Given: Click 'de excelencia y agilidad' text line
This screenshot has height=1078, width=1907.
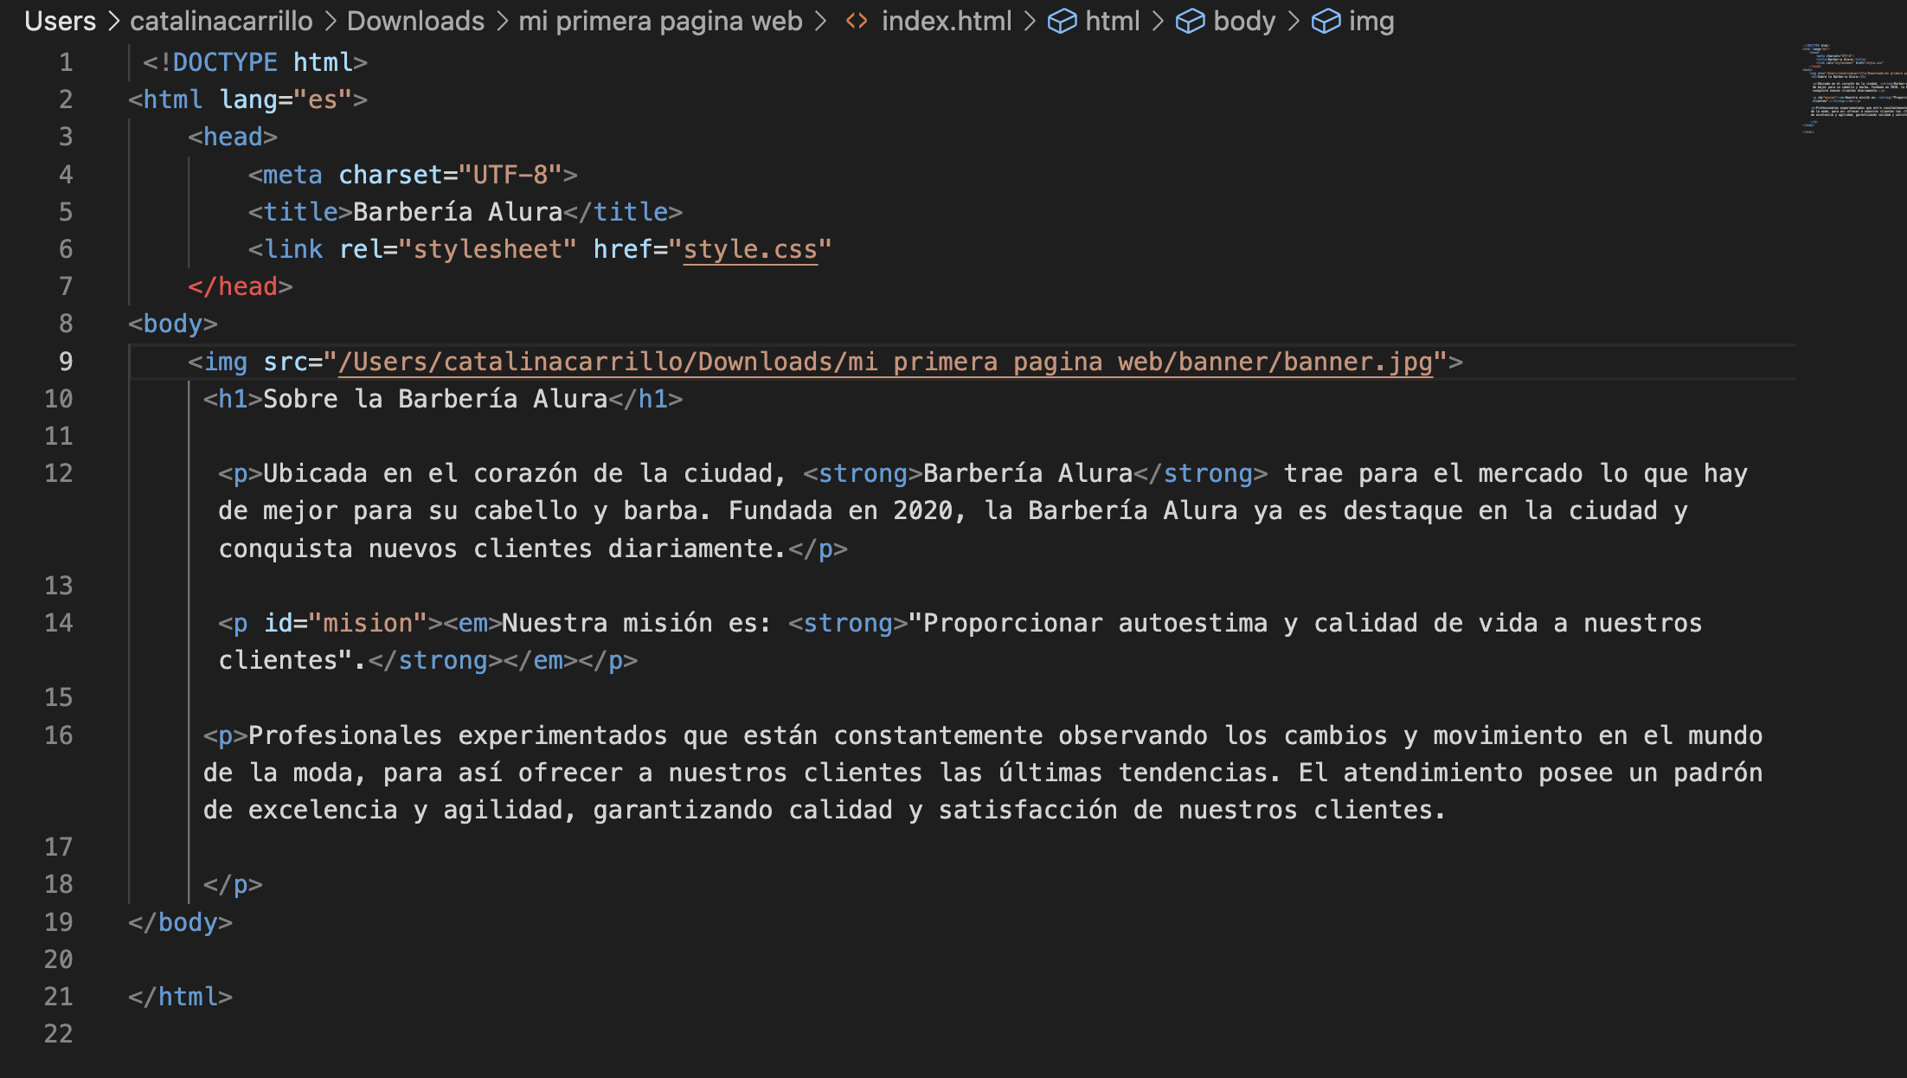Looking at the screenshot, I should pos(383,810).
